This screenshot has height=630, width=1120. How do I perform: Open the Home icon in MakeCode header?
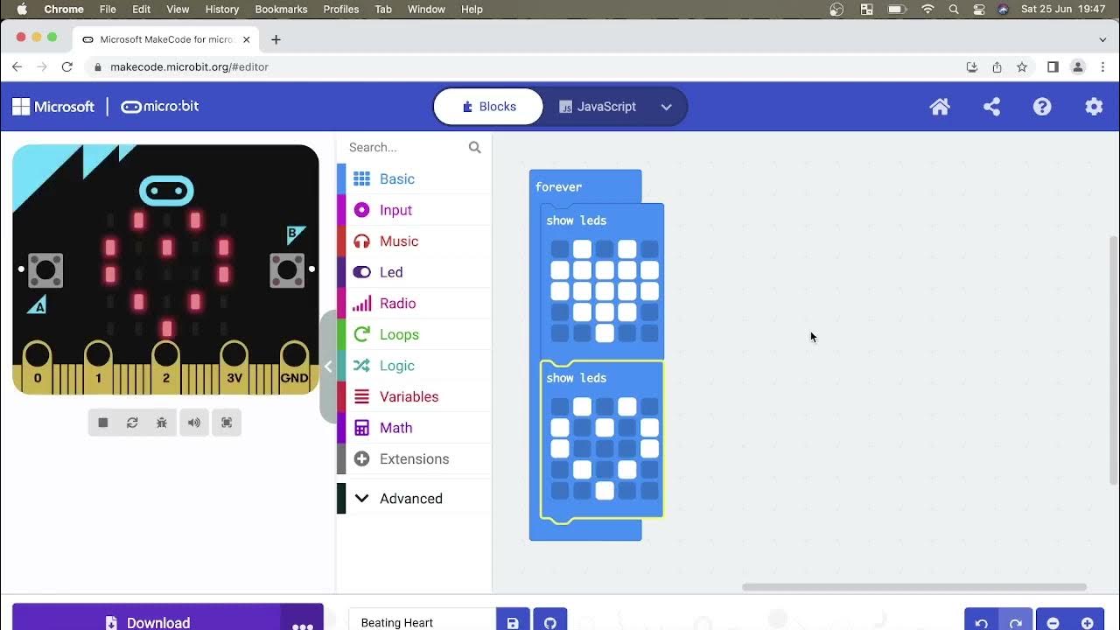pos(940,107)
